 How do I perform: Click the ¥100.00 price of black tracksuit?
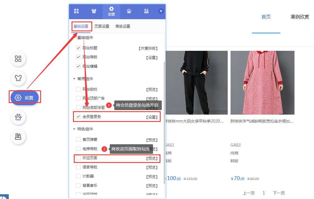[173, 178]
